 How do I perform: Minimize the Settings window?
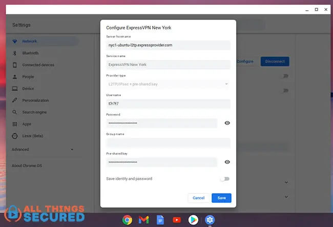pyautogui.click(x=307, y=10)
